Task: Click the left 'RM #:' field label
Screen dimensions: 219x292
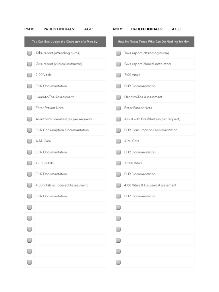Action: (x=29, y=29)
